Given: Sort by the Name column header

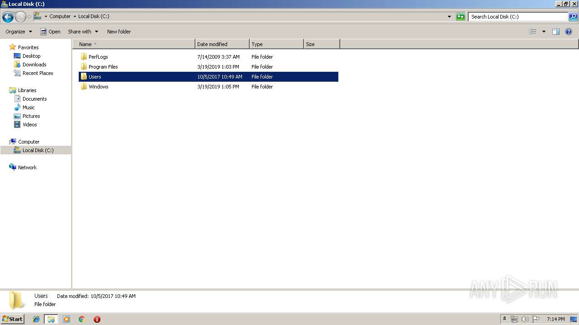Looking at the screenshot, I should pos(134,44).
